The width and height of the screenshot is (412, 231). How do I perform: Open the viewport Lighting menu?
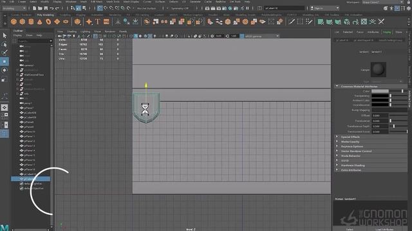86,31
